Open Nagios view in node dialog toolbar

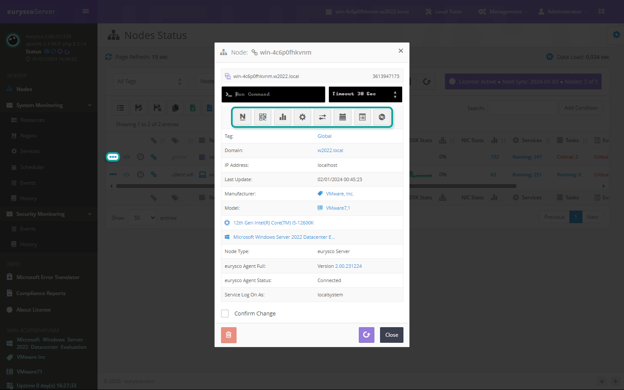243,117
